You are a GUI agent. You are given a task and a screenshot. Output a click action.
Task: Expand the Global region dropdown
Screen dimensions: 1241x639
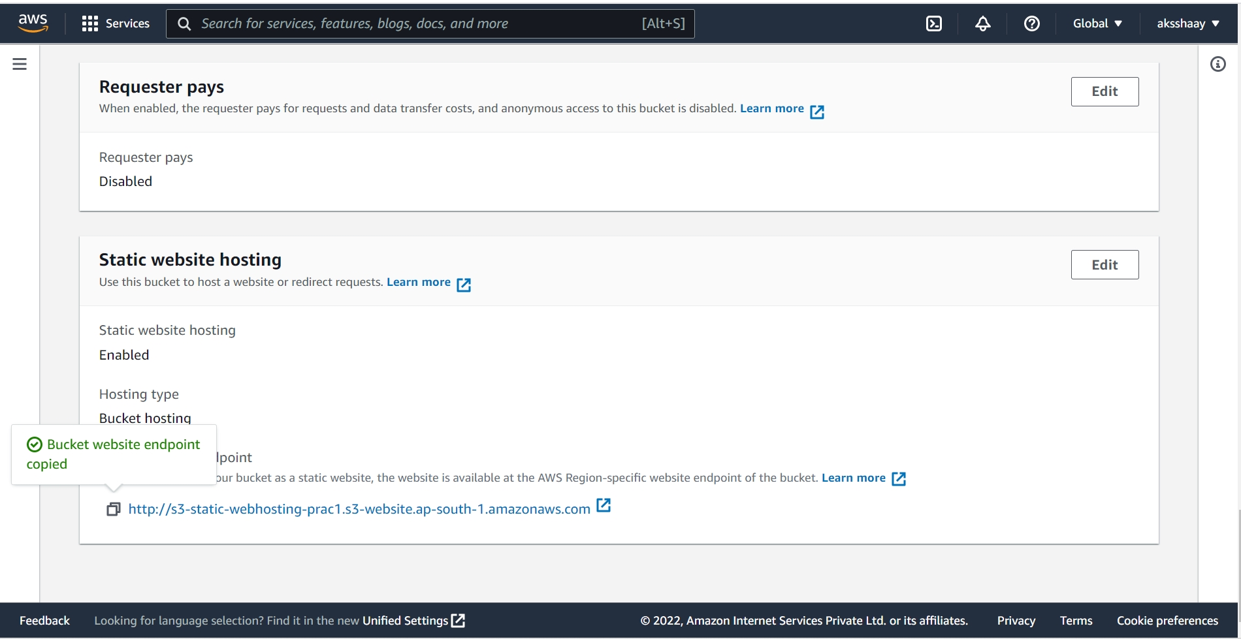click(1097, 23)
